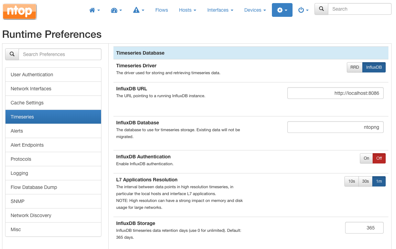The width and height of the screenshot is (396, 249).
Task: Open the Flows page
Action: [x=162, y=10]
